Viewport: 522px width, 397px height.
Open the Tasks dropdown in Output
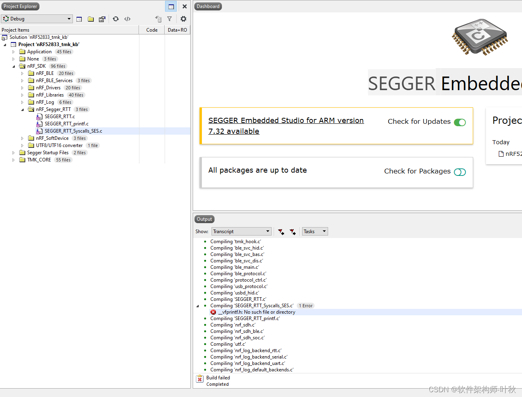[315, 232]
